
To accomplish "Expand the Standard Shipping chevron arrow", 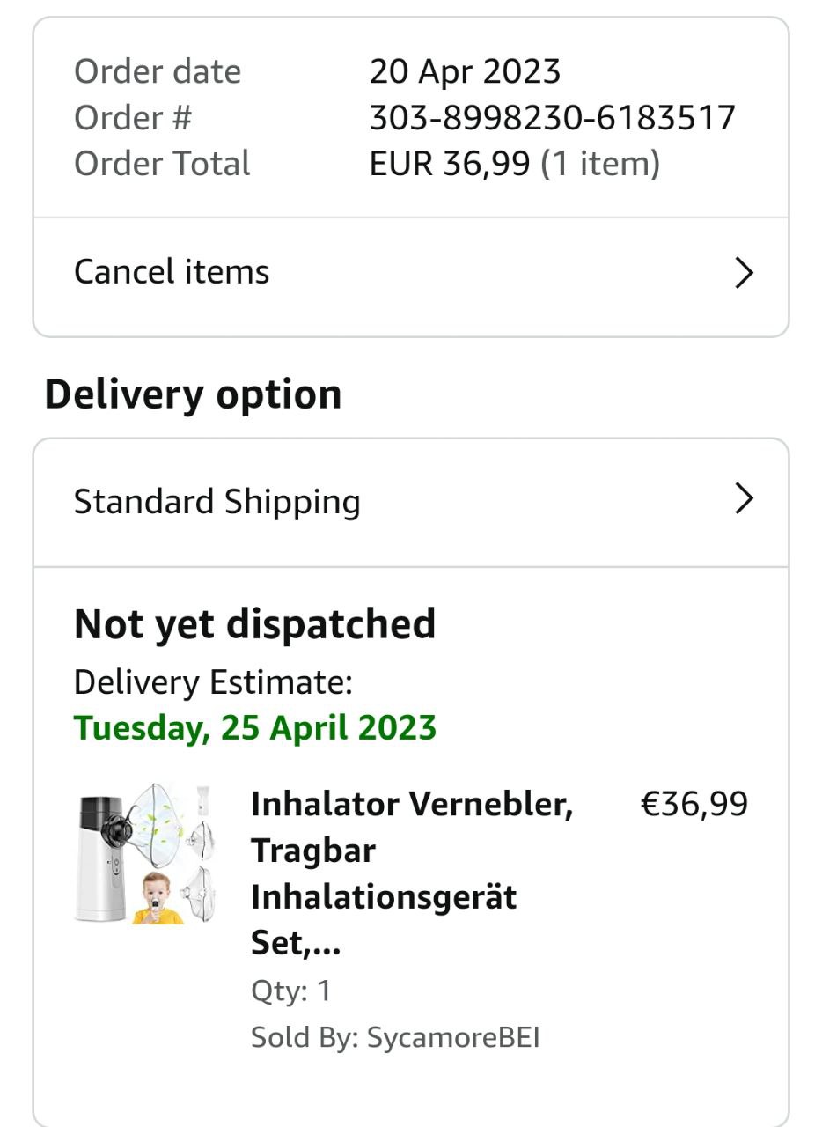I will tap(744, 498).
